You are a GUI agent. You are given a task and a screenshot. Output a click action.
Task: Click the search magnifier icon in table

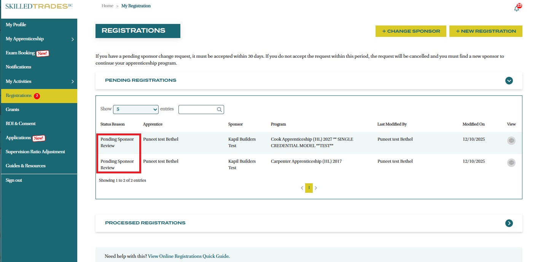click(220, 110)
